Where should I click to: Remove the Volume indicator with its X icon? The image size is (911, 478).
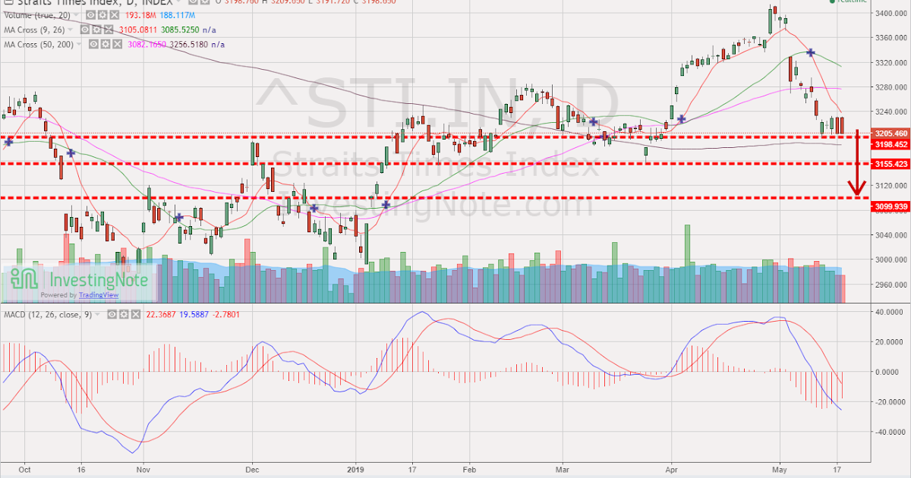click(114, 15)
